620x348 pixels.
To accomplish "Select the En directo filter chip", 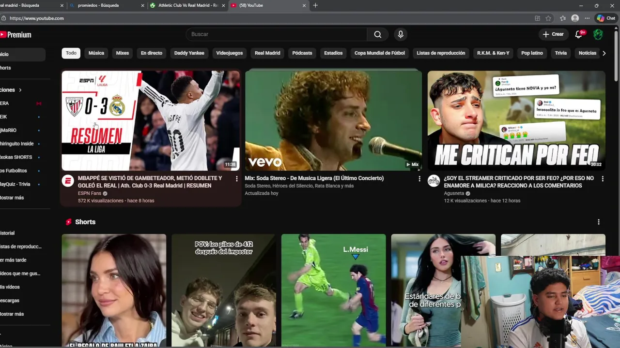I will coord(152,53).
